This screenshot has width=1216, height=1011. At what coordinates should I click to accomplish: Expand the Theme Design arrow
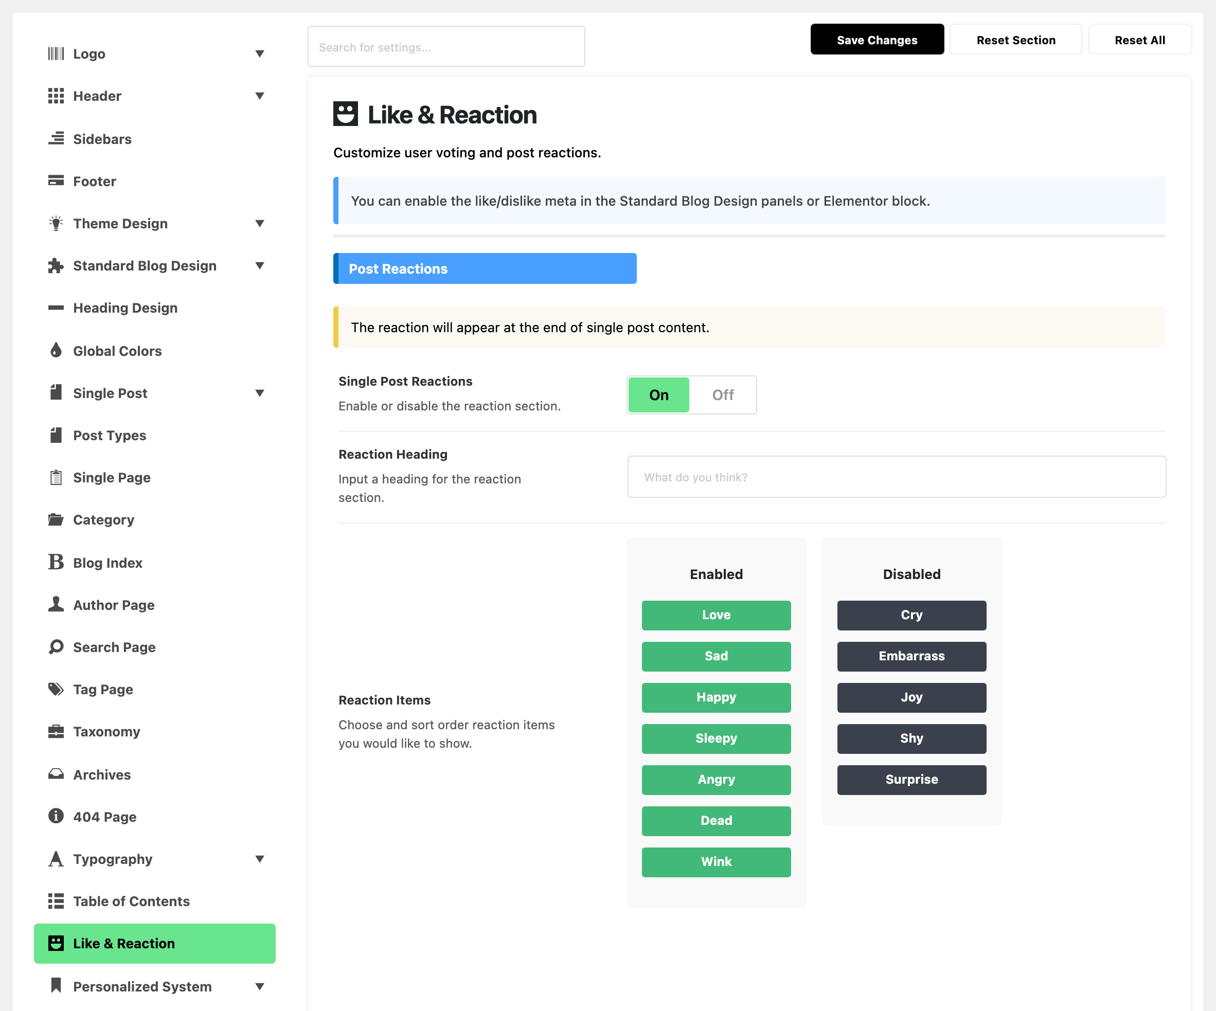(x=259, y=223)
